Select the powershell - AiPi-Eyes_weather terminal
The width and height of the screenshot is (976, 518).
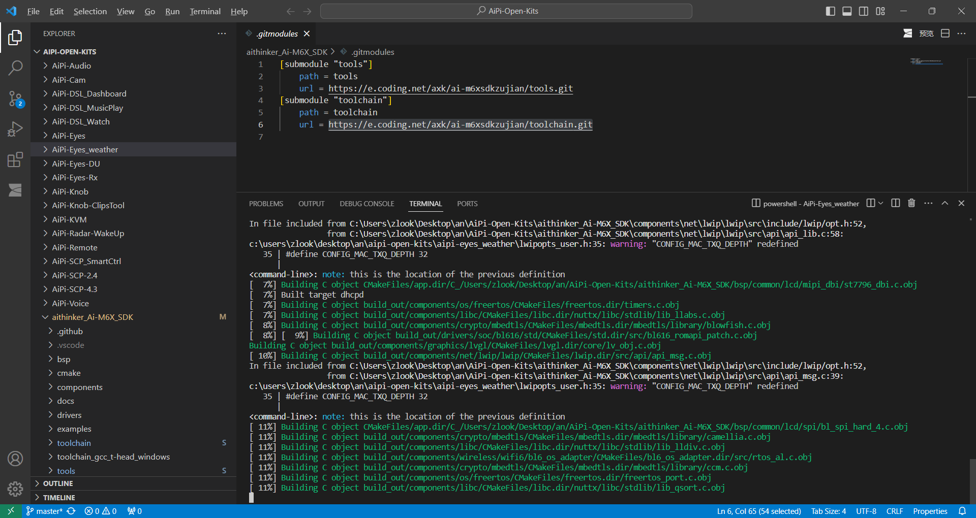(x=805, y=203)
